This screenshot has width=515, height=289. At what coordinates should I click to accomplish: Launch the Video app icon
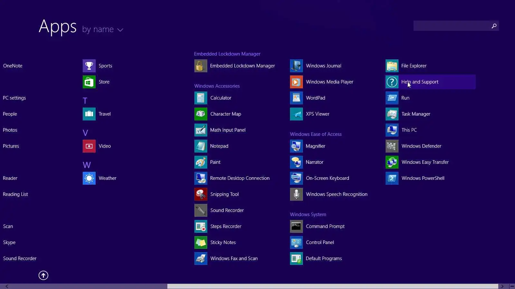[89, 146]
